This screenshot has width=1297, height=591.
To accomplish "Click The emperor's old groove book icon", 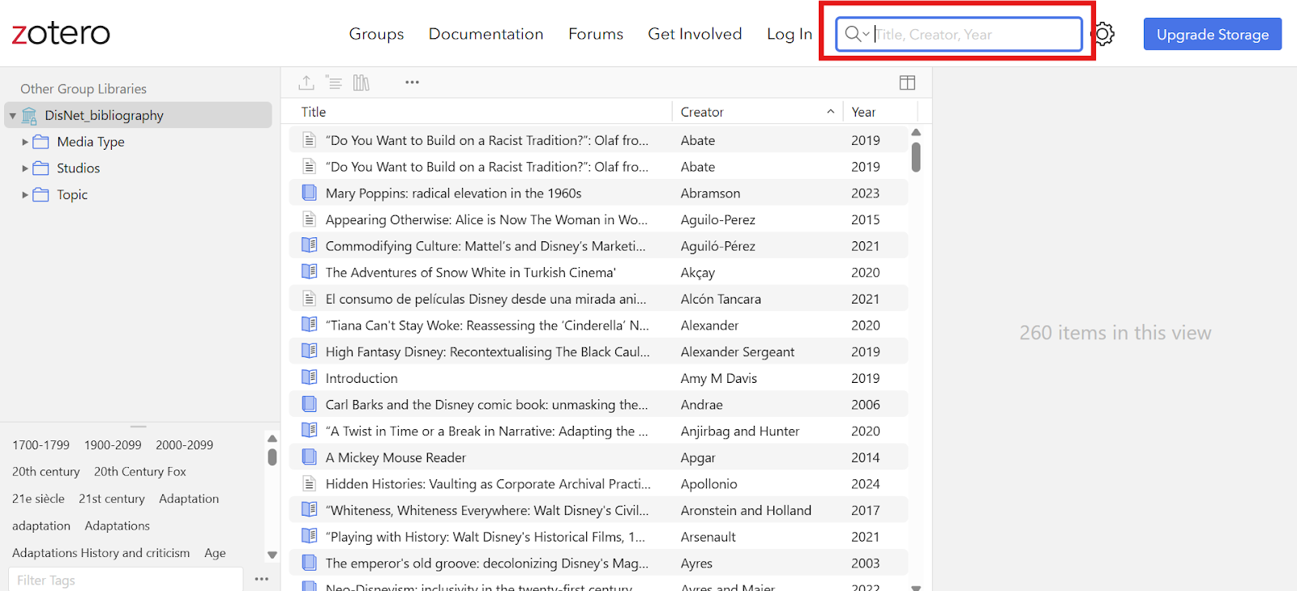I will click(309, 563).
